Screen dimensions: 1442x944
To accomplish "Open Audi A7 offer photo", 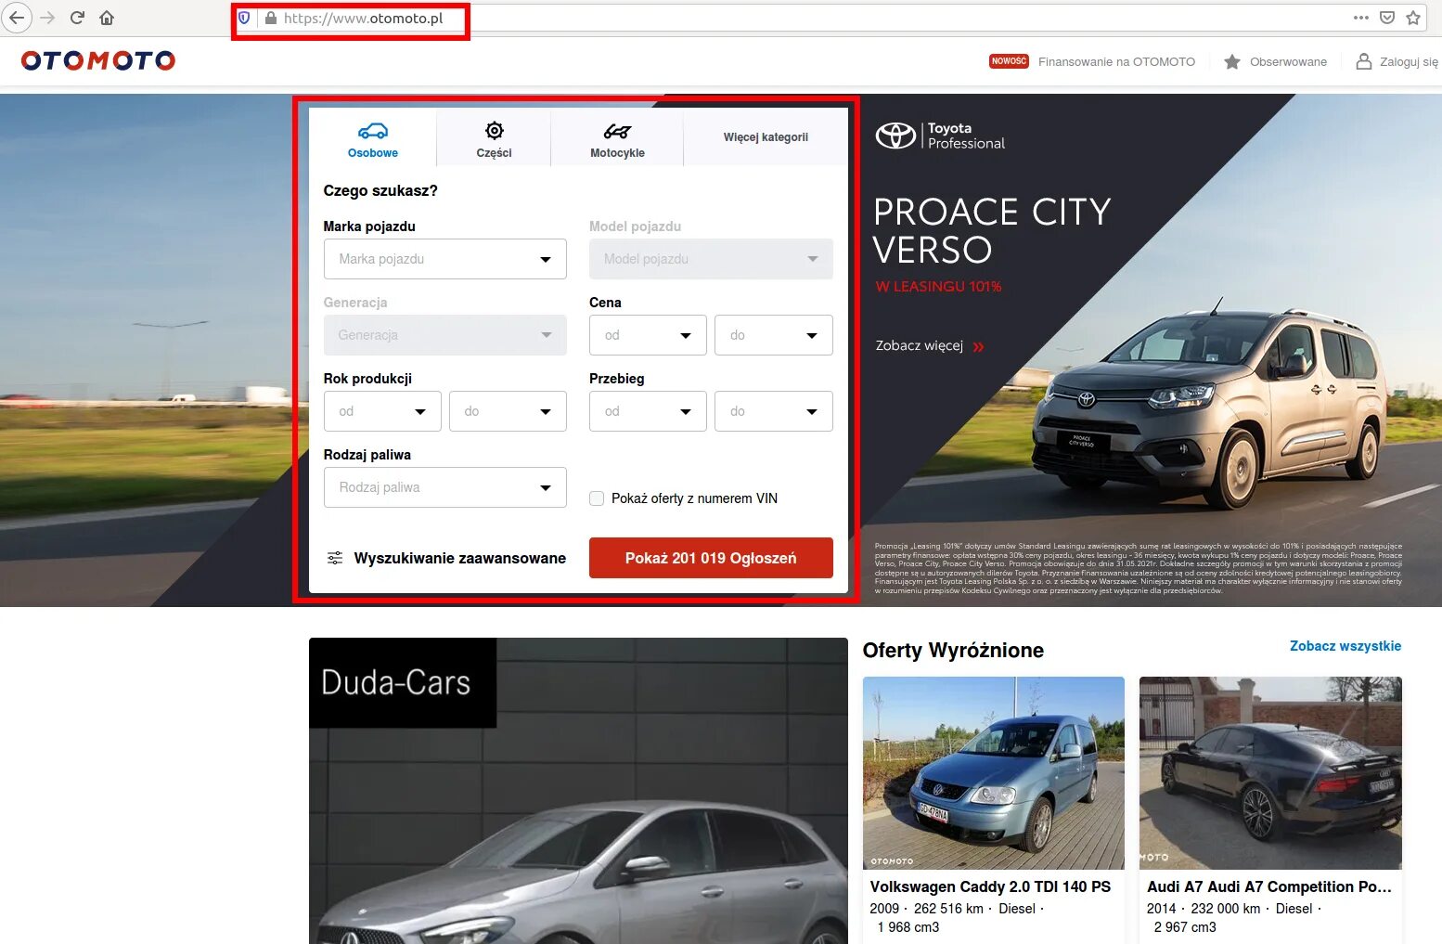I will click(x=1270, y=772).
